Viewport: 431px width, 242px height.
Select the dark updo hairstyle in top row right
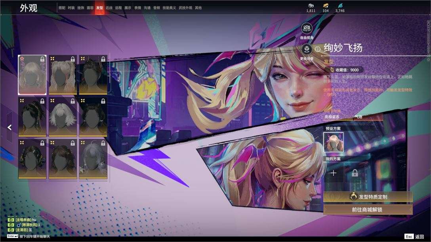[x=93, y=75]
